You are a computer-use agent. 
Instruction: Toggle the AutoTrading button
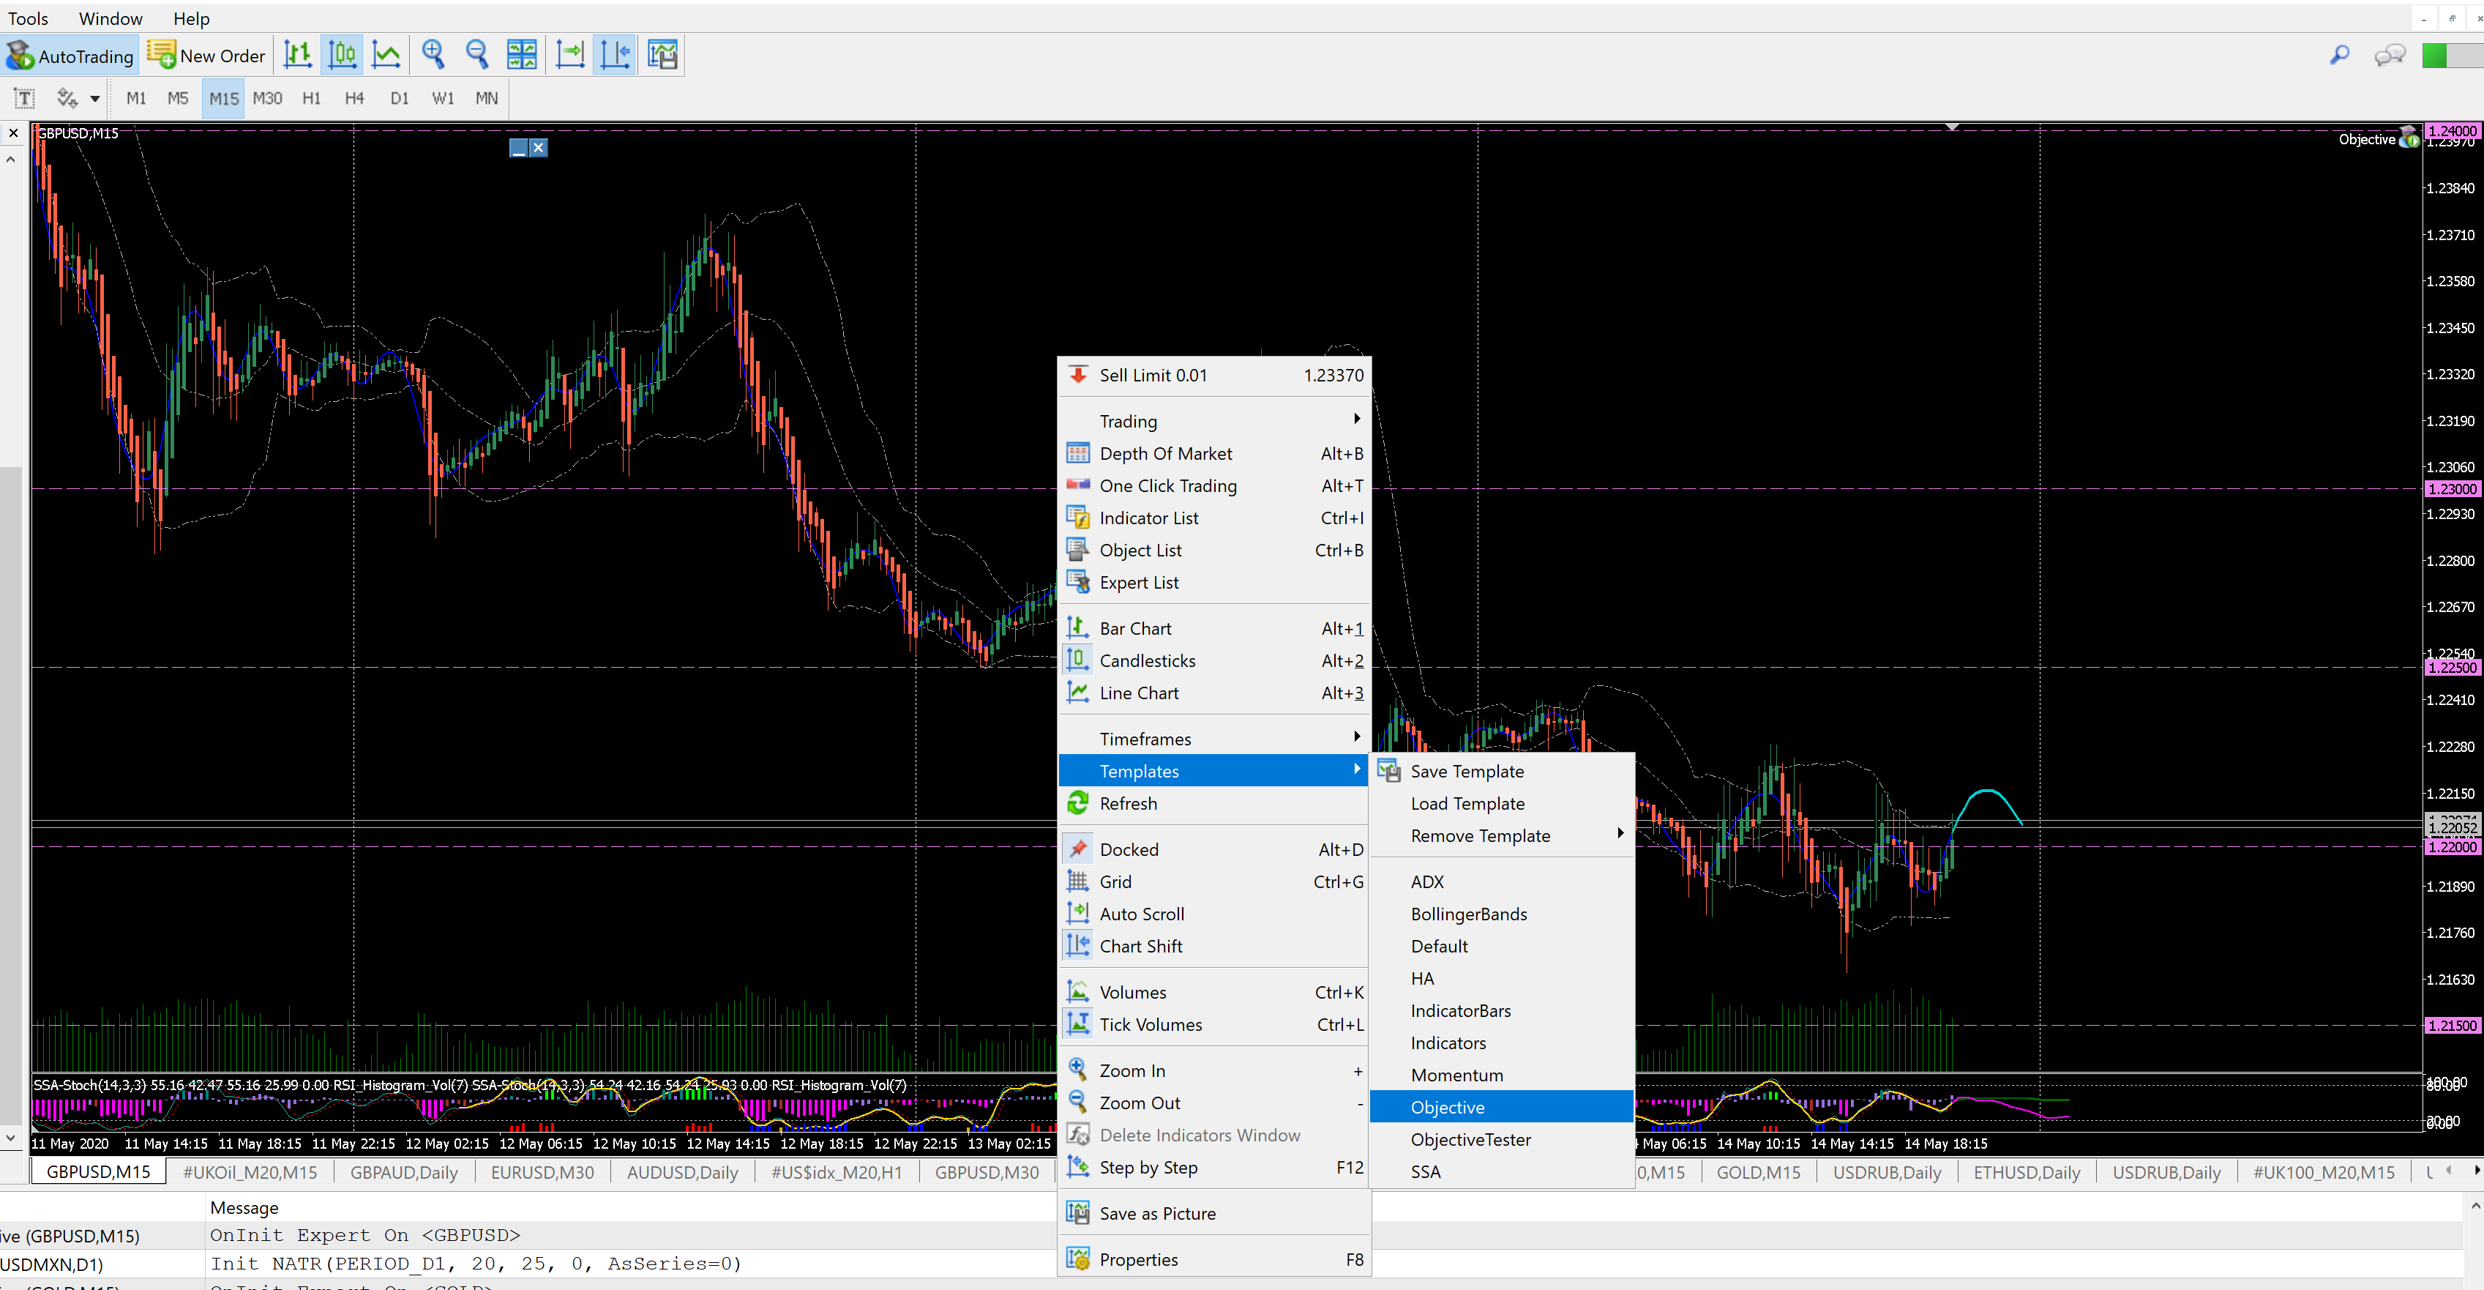click(x=70, y=55)
